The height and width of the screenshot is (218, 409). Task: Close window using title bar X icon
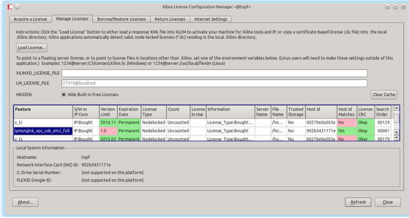click(402, 7)
